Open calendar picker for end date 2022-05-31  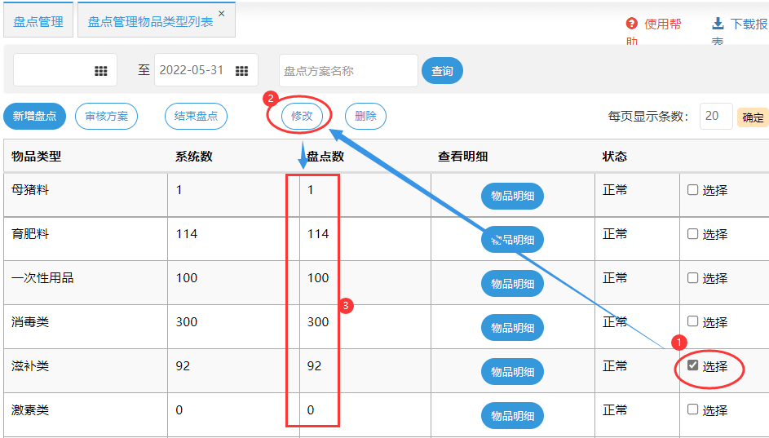click(241, 71)
